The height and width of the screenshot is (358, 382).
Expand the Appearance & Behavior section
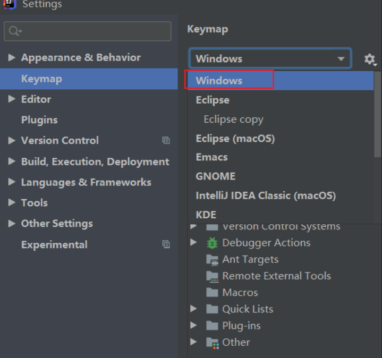tap(12, 57)
